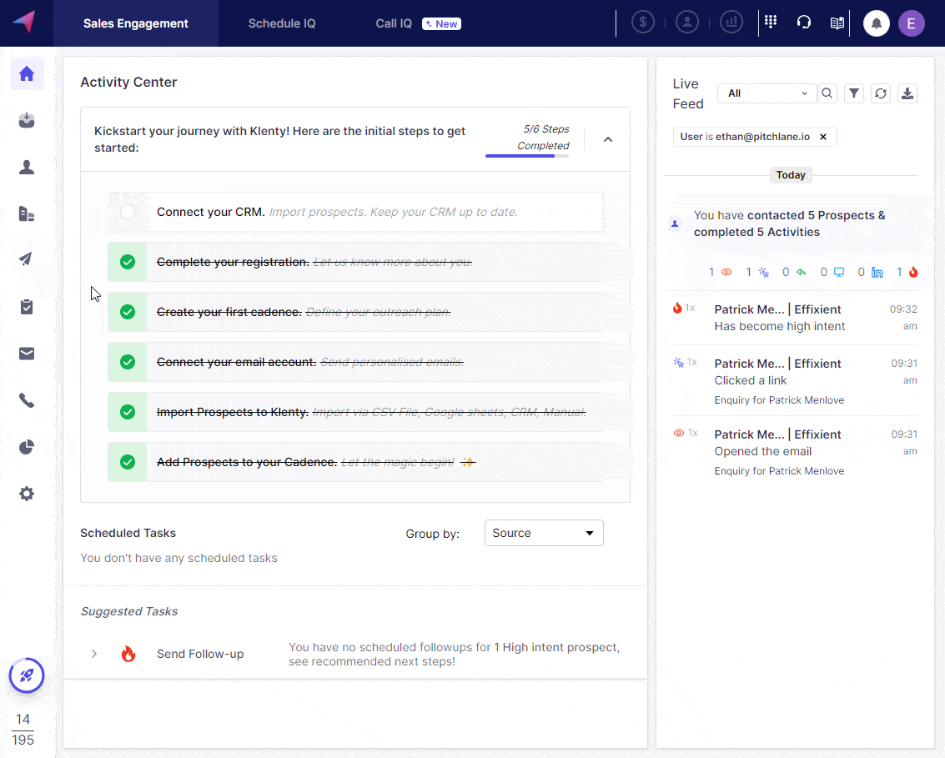
Task: Open the Accounts building icon in the sidebar
Action: click(x=27, y=213)
